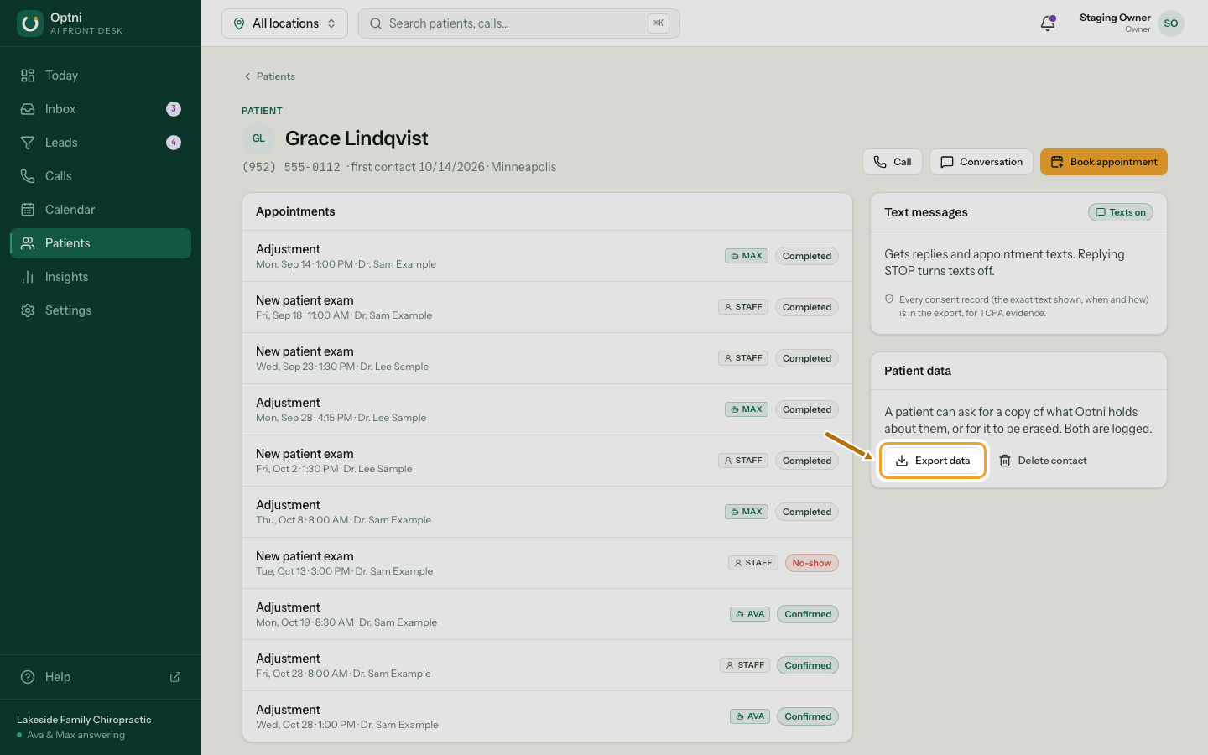Click the Inbox tray icon
The image size is (1208, 755).
tap(28, 109)
